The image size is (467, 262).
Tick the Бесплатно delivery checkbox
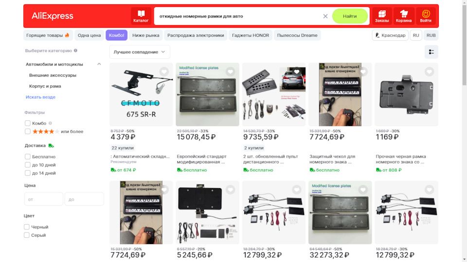28,157
